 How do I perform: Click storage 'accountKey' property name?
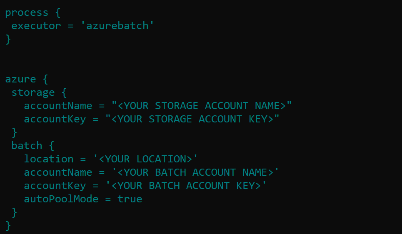(x=55, y=119)
